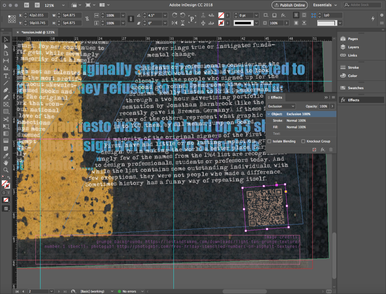Check the Knockout Group option
Screen dimensions: 386x294
pos(303,141)
